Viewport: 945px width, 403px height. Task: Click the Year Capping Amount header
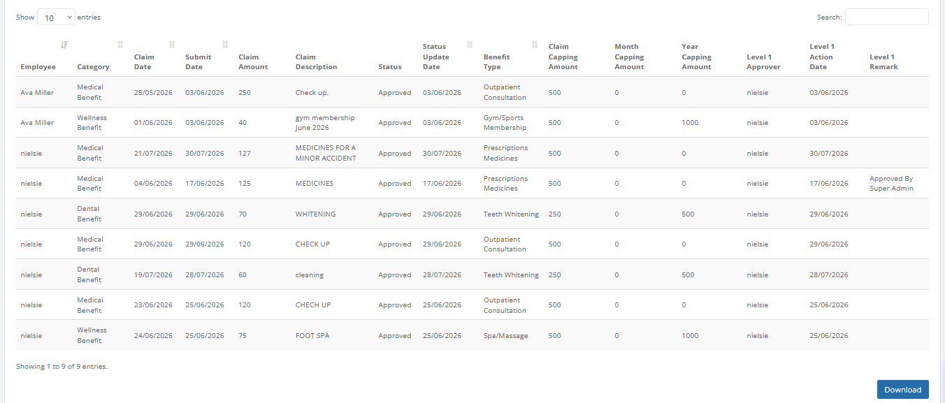pyautogui.click(x=696, y=57)
